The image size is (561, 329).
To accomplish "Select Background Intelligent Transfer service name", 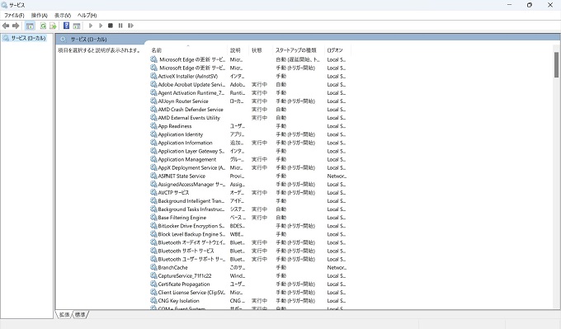I will (x=191, y=201).
